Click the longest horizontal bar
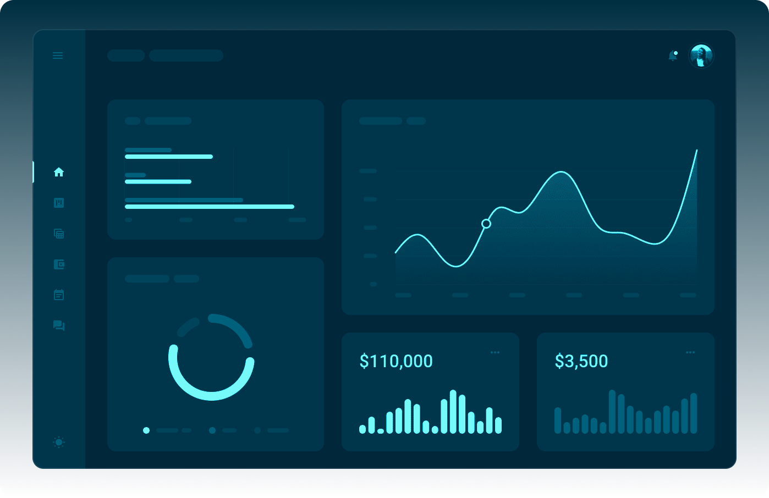 (x=210, y=207)
